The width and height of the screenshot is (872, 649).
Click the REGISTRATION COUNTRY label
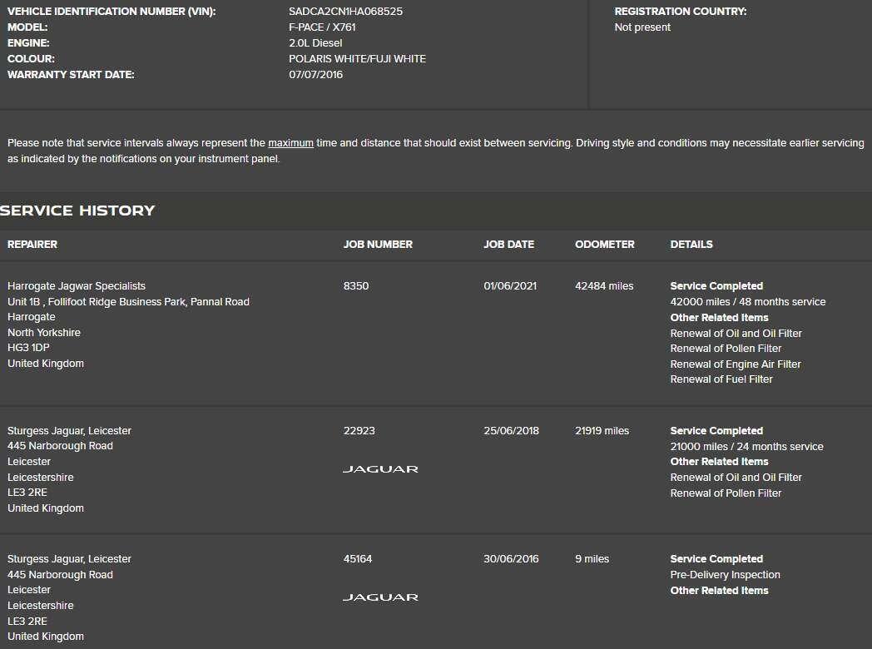(x=681, y=11)
